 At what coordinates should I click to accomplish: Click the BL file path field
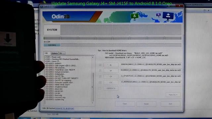(151, 65)
